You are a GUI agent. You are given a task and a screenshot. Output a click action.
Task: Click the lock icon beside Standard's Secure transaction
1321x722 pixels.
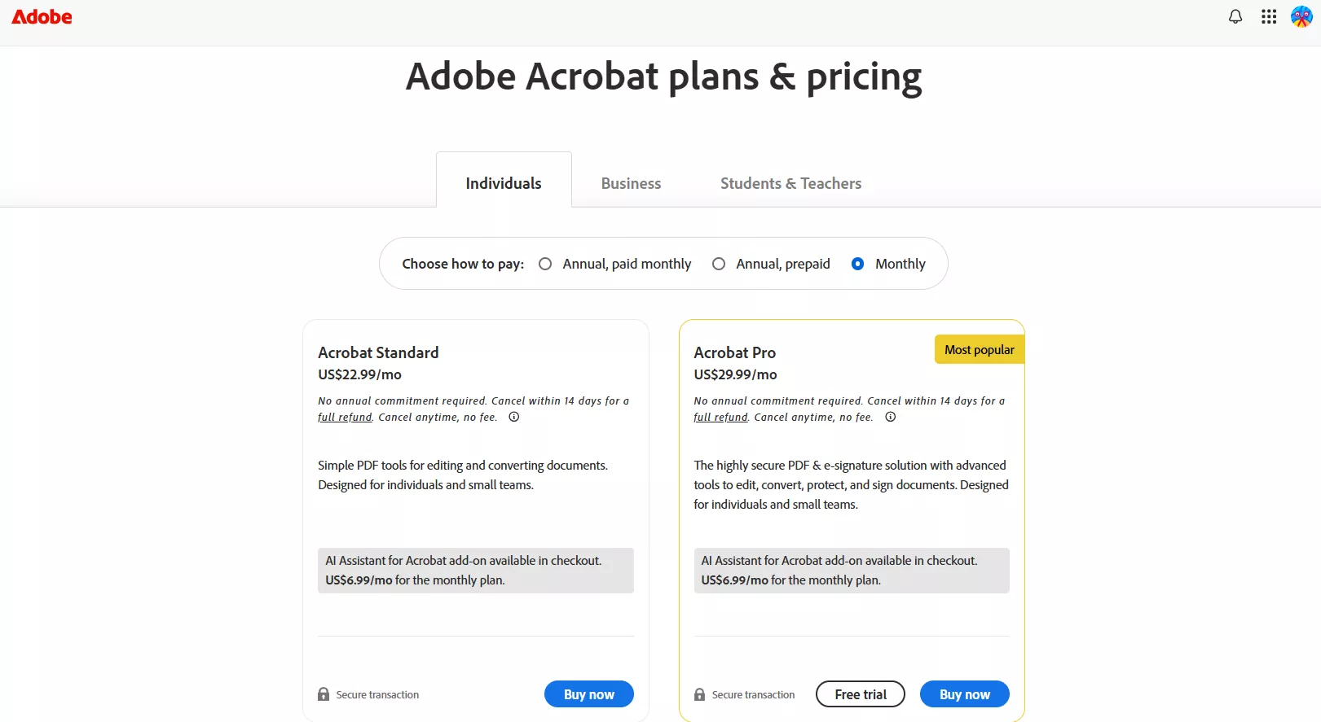tap(324, 694)
